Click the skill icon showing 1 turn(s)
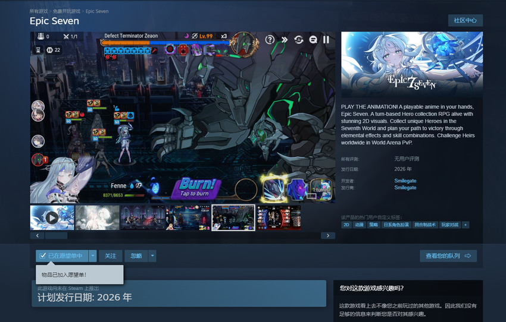The height and width of the screenshot is (322, 506). click(321, 190)
